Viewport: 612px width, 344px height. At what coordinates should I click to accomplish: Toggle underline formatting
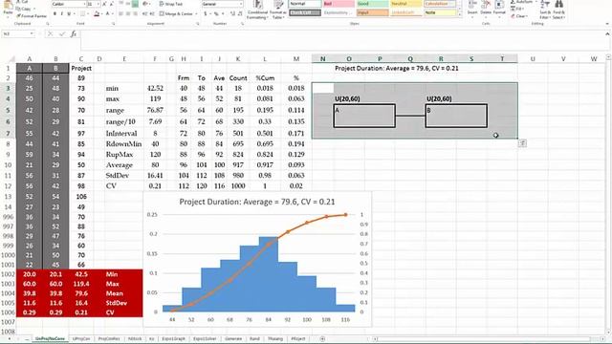[x=69, y=14]
